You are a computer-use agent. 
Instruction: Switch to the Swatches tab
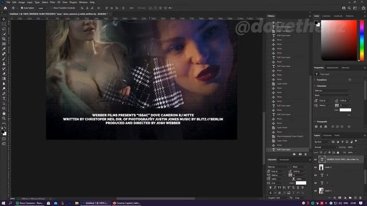(x=326, y=16)
